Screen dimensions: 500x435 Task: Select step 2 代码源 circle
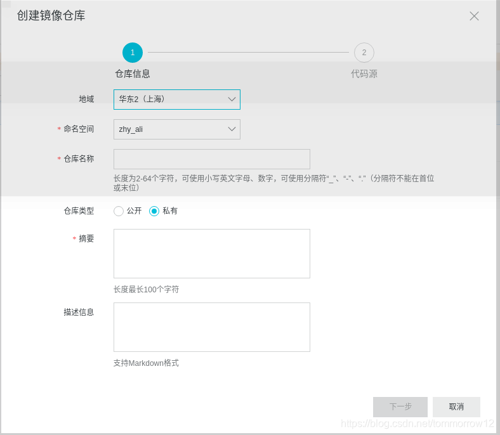coord(364,53)
